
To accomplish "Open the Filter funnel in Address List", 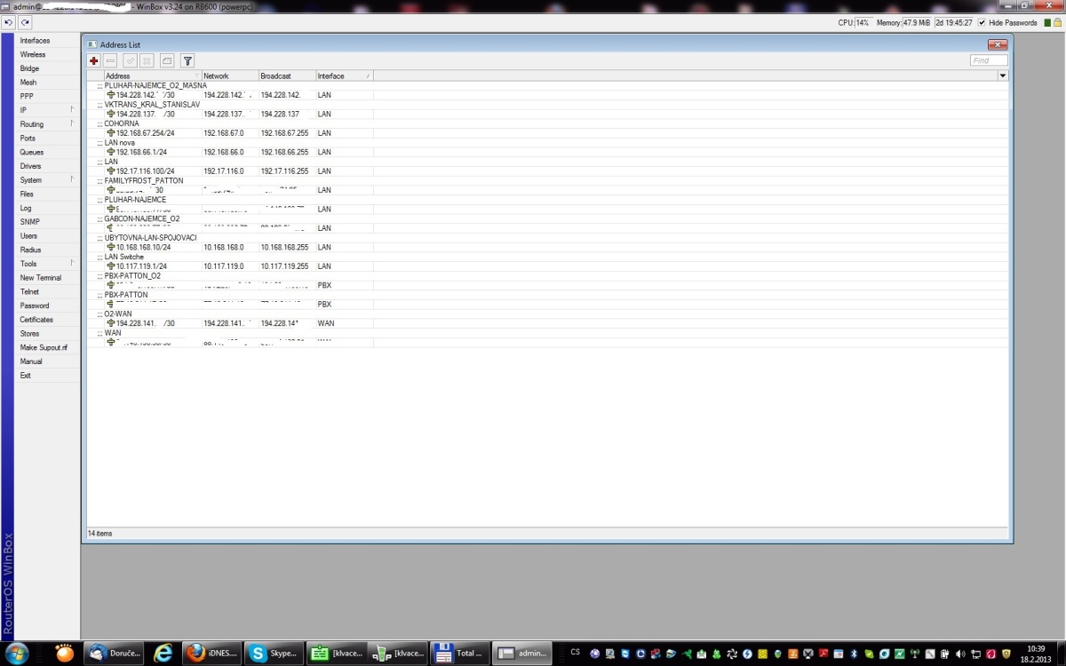I will click(x=187, y=60).
